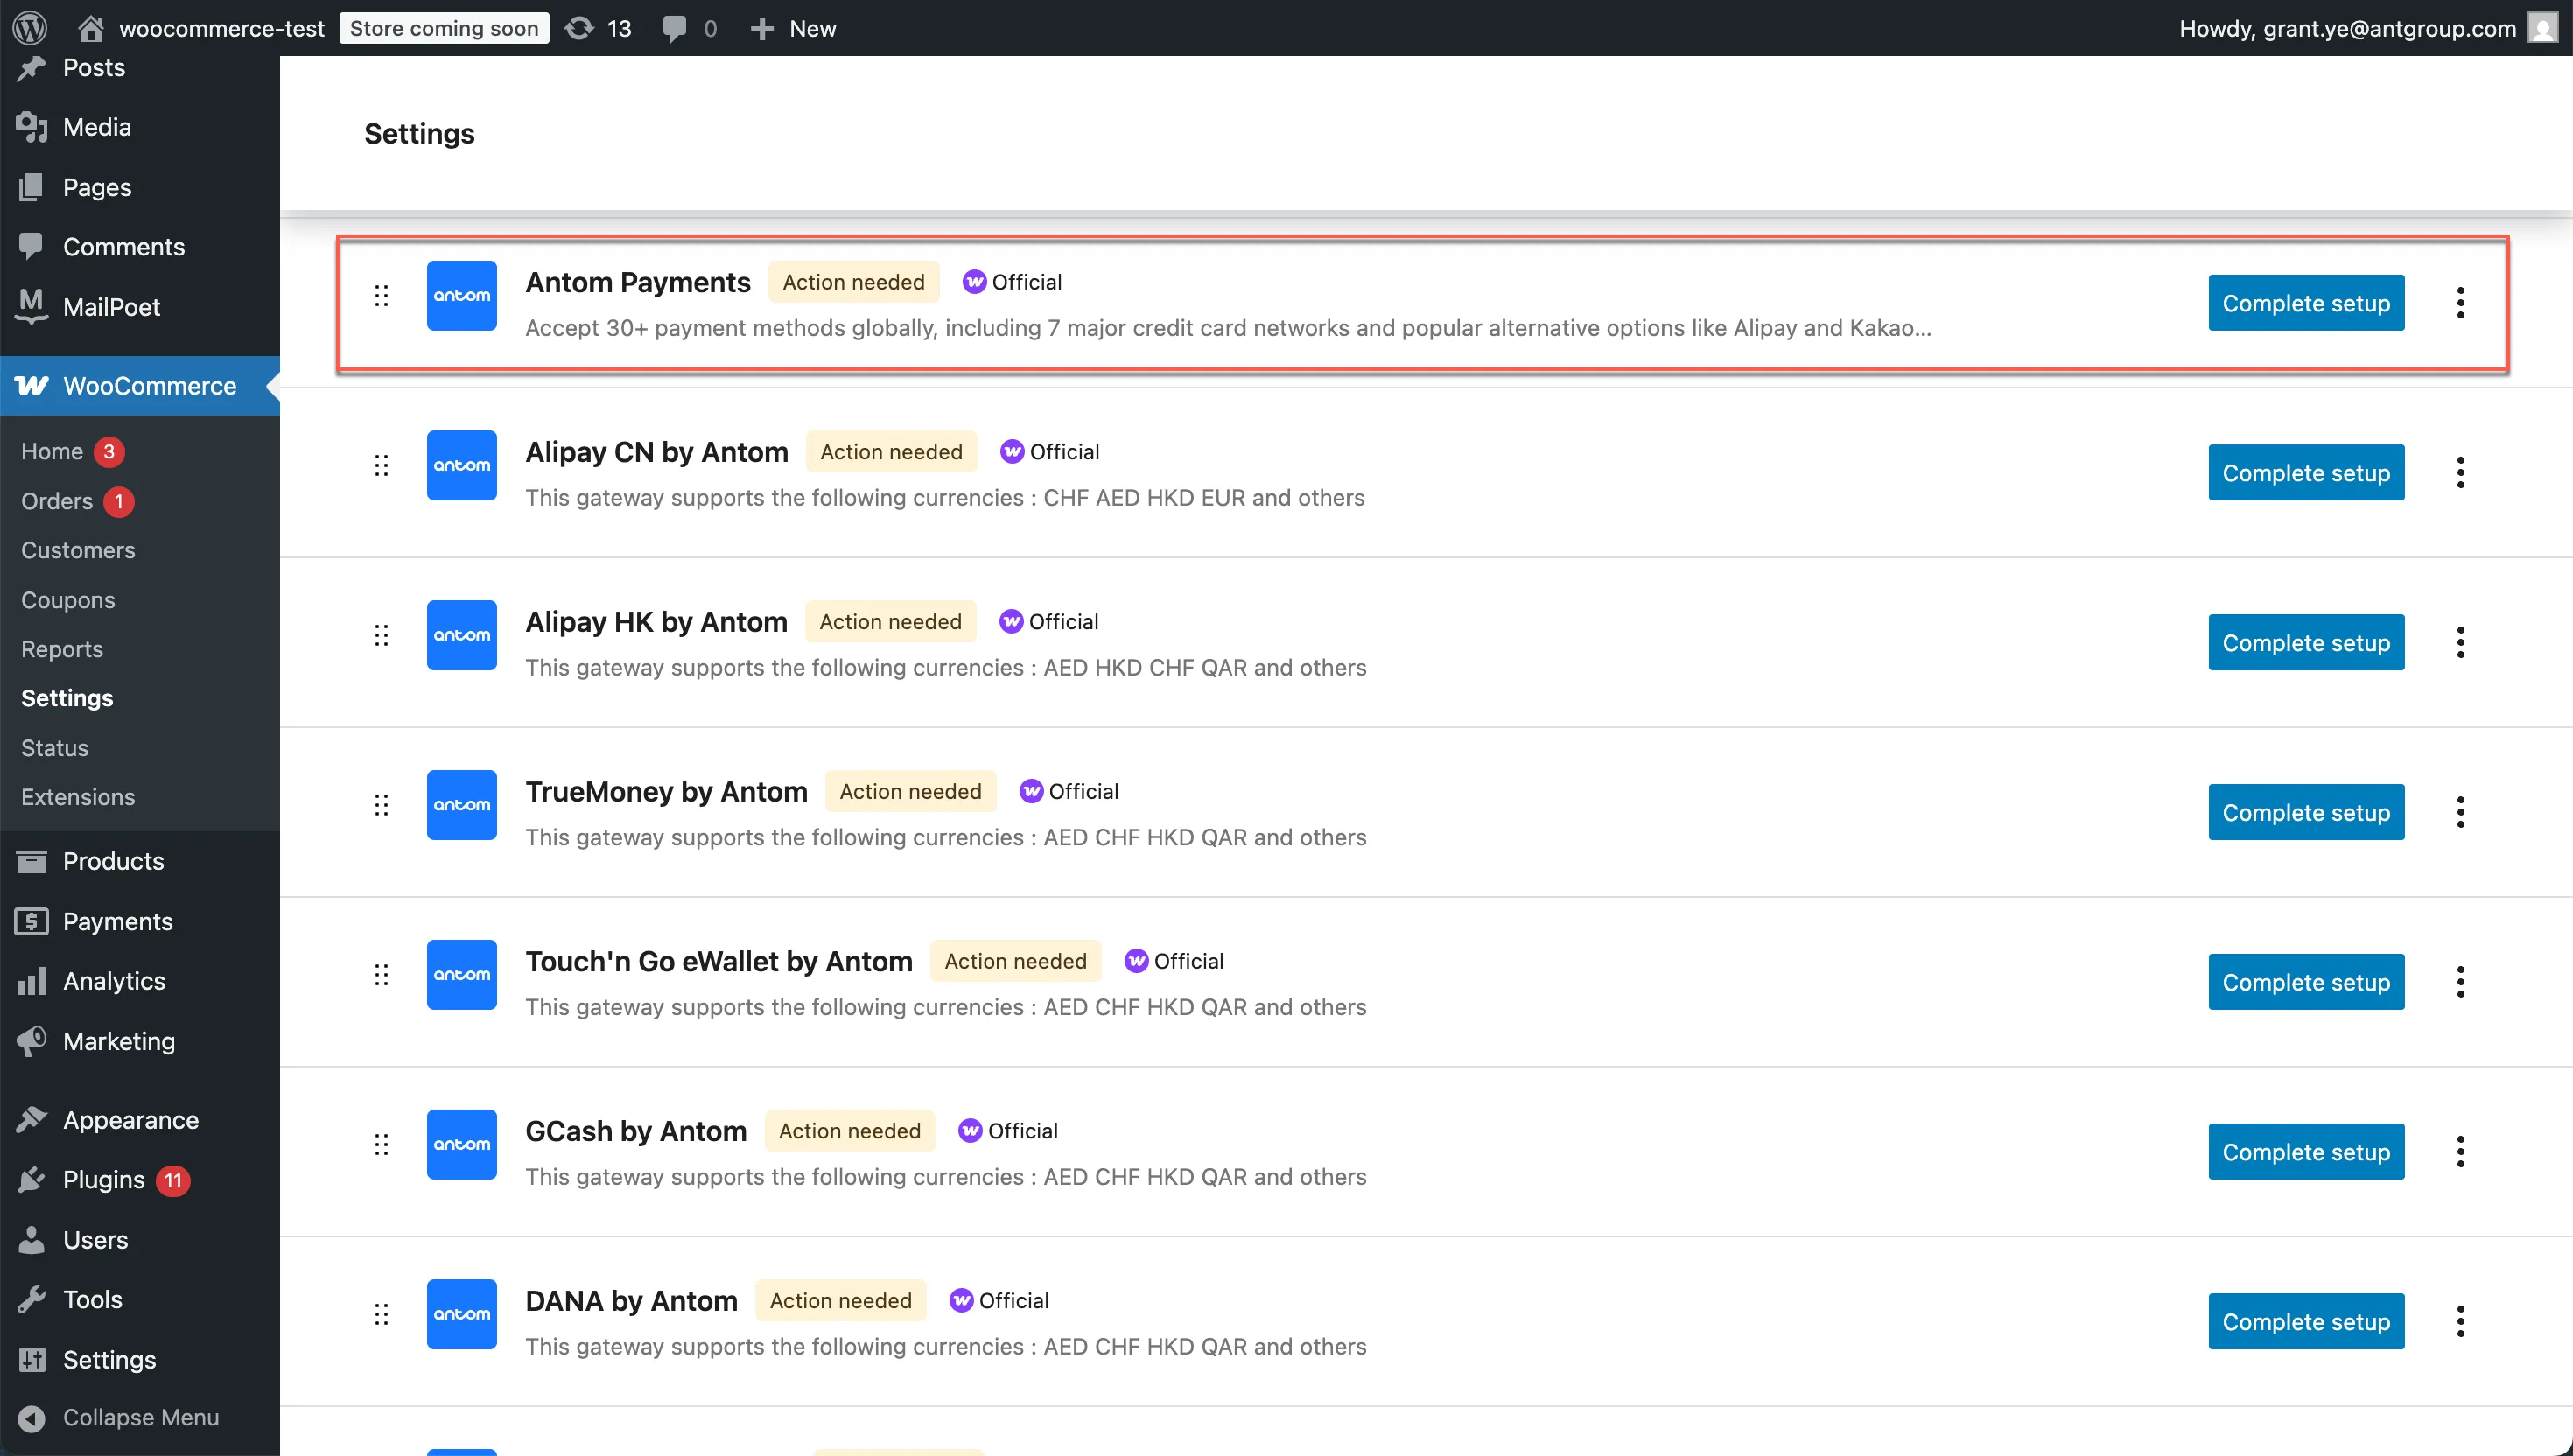The image size is (2573, 1456).
Task: Click the WordPress logo in admin bar
Action: point(30,28)
